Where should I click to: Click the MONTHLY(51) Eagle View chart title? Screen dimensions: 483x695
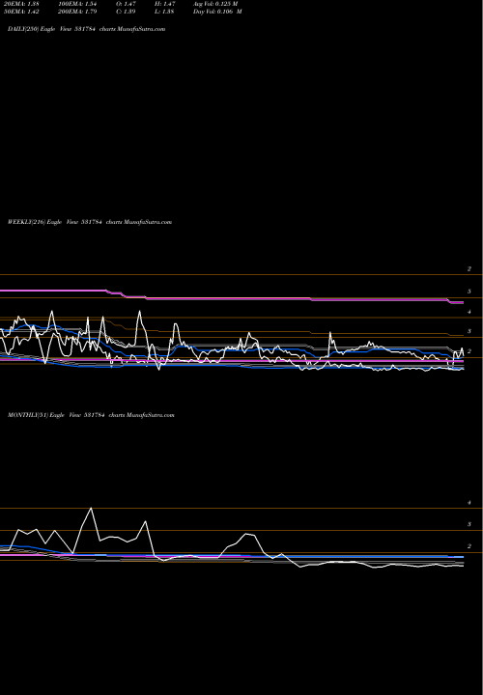coord(91,415)
